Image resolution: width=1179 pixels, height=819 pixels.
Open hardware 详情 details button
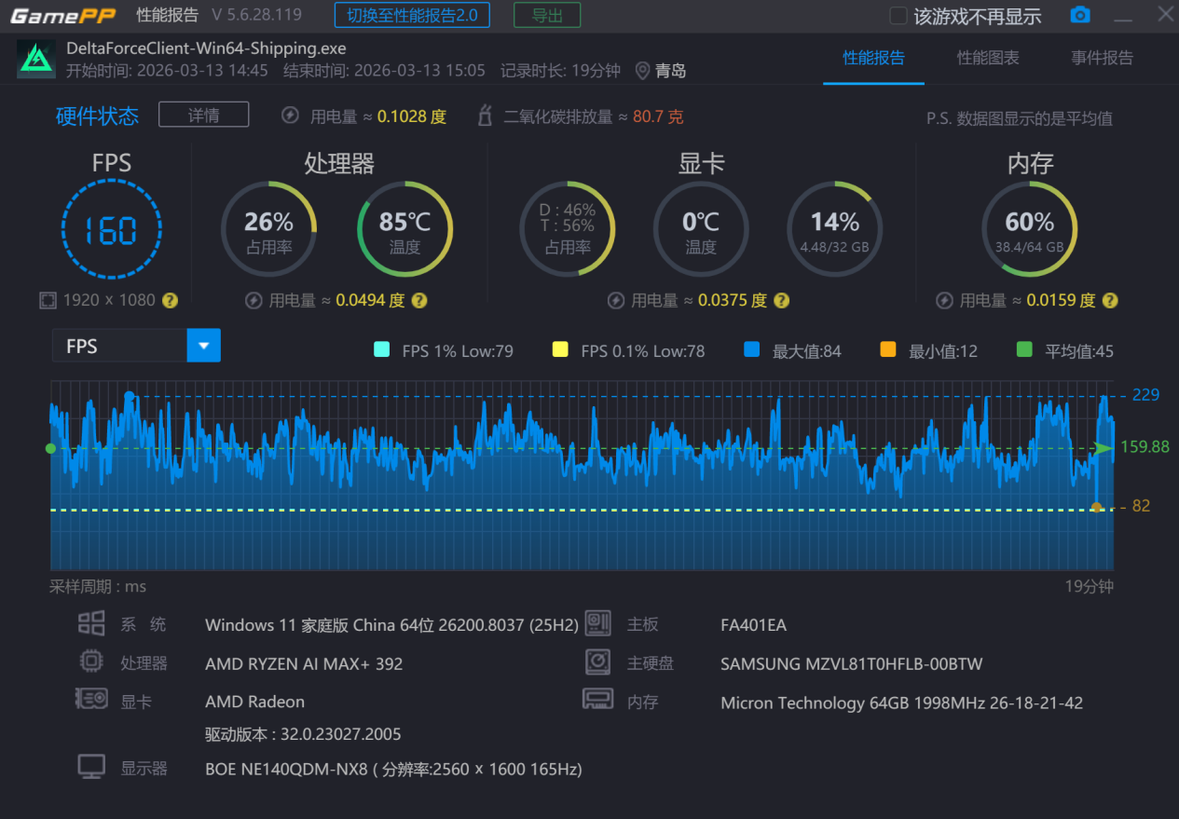click(203, 115)
